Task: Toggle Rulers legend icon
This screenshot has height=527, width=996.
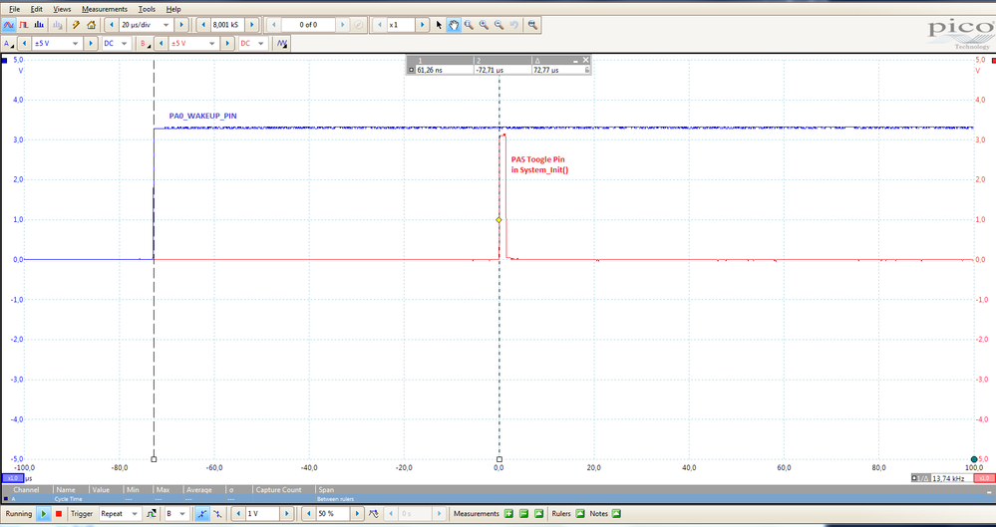Action: (580, 514)
